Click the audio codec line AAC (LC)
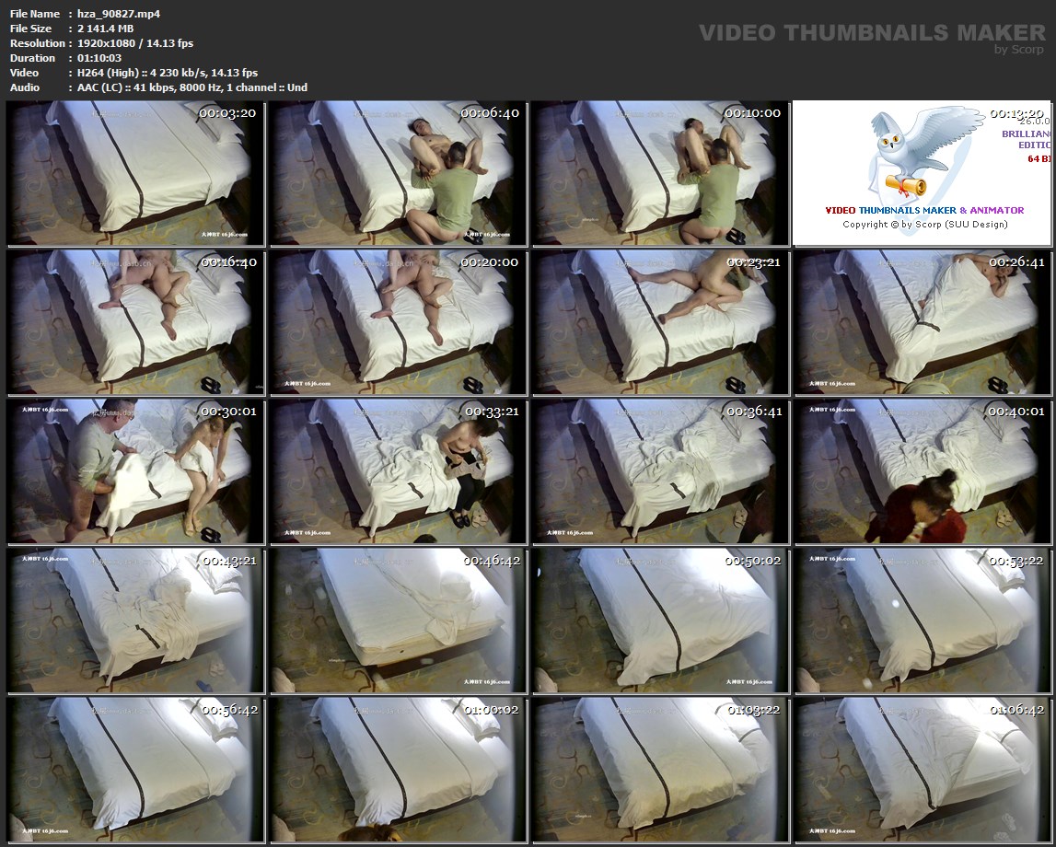Screen dimensions: 1056x847 click(x=191, y=87)
